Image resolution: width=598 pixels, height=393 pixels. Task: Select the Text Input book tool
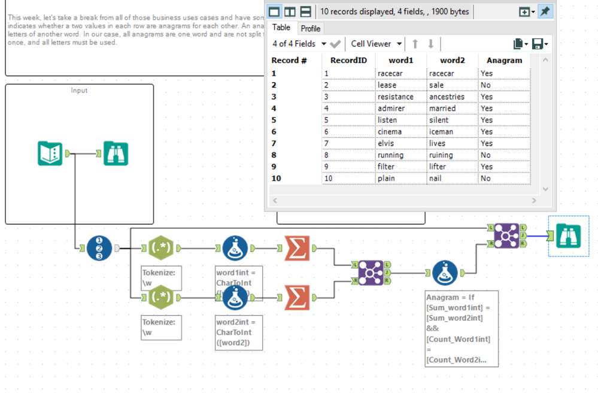point(50,153)
